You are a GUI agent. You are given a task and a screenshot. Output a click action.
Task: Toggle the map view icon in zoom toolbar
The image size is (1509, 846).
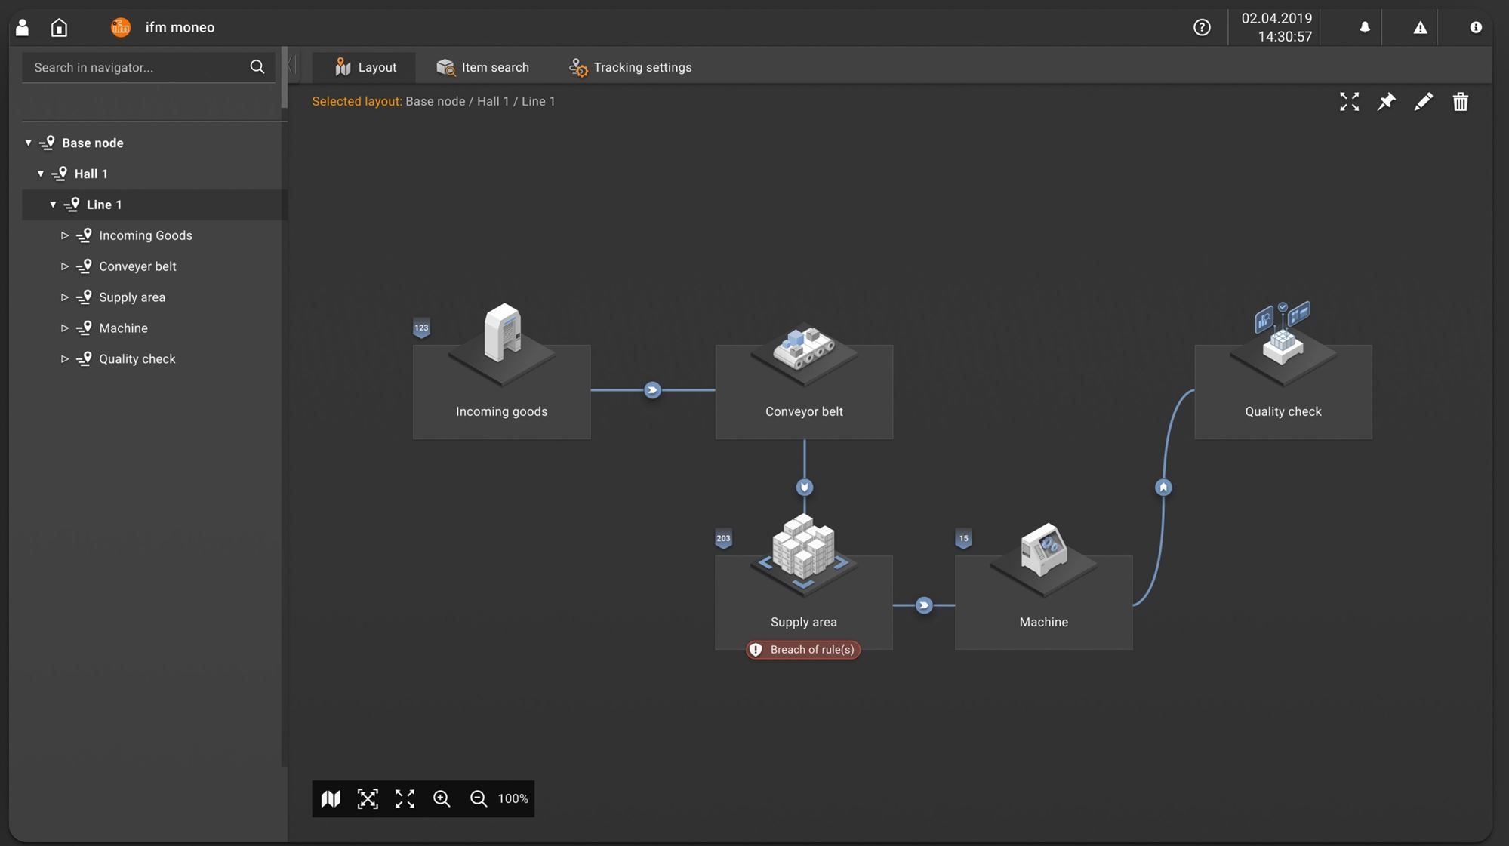[x=331, y=798]
